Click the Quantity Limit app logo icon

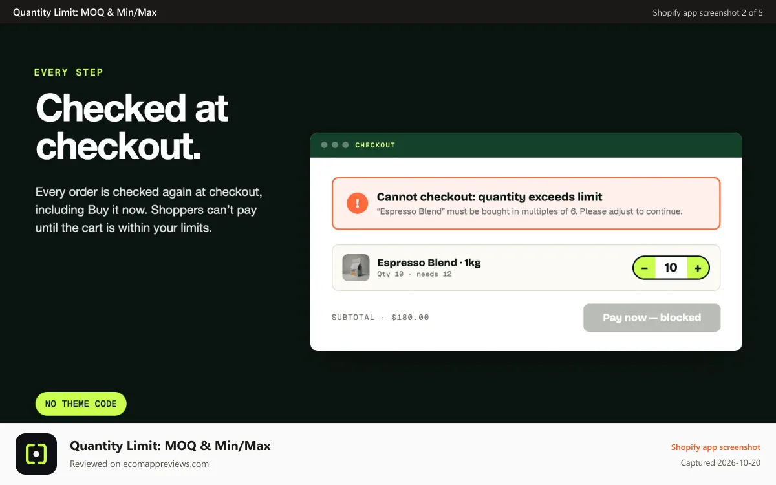pyautogui.click(x=36, y=454)
